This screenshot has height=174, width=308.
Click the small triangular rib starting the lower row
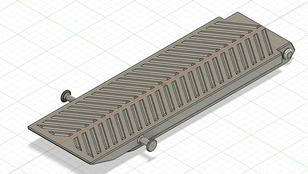77,144
